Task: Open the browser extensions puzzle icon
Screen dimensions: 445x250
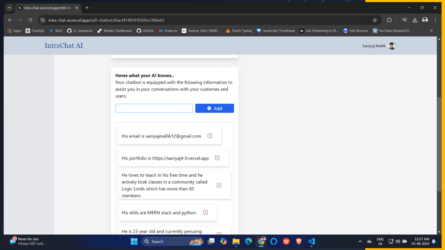Action: point(389,20)
